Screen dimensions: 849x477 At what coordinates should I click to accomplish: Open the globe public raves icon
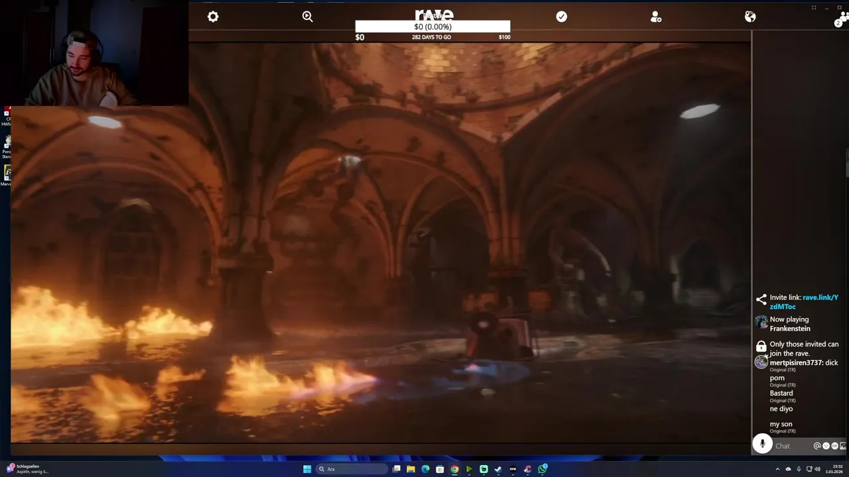pos(750,17)
